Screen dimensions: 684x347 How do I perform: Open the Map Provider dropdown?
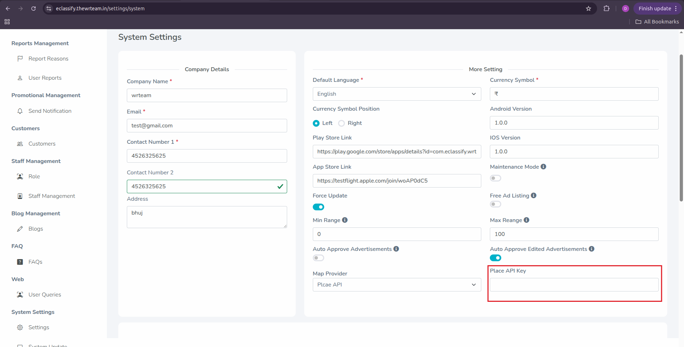coord(397,285)
